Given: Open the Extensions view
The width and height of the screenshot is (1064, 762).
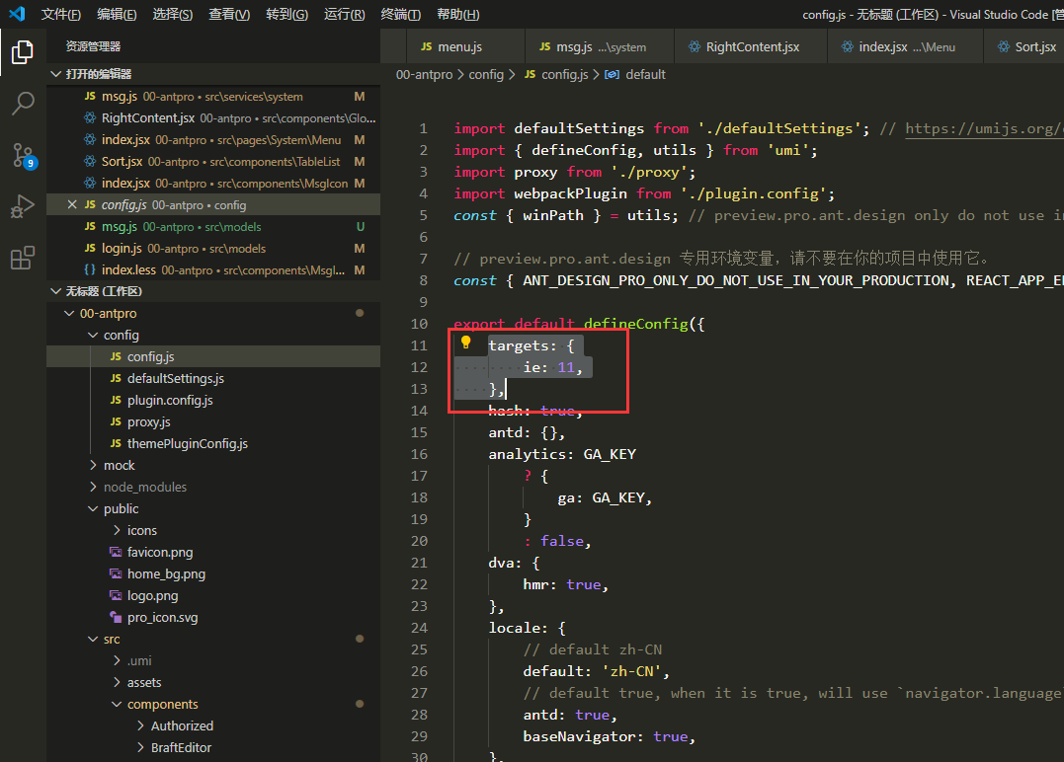Looking at the screenshot, I should tap(23, 257).
